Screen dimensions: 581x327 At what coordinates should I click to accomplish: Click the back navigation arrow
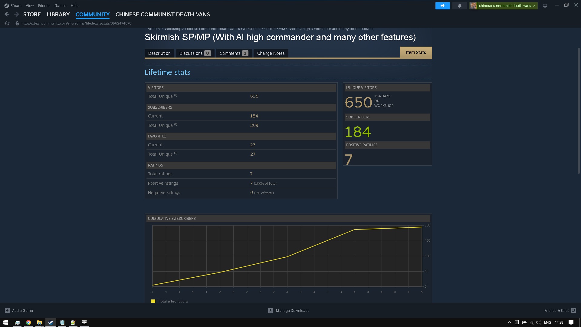click(7, 14)
